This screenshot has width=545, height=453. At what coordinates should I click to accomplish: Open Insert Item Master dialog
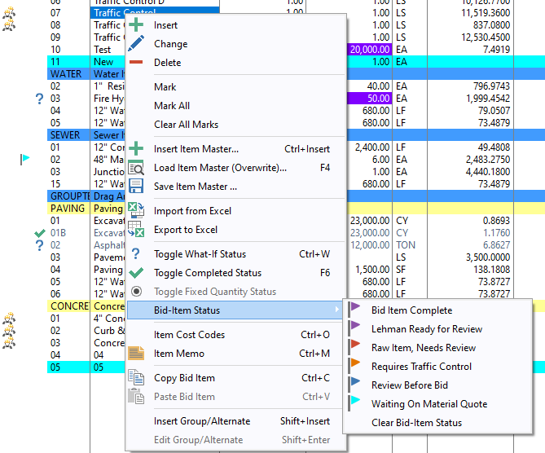click(196, 149)
